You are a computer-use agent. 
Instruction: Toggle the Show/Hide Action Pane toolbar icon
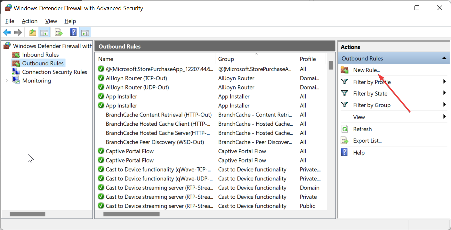click(x=85, y=32)
